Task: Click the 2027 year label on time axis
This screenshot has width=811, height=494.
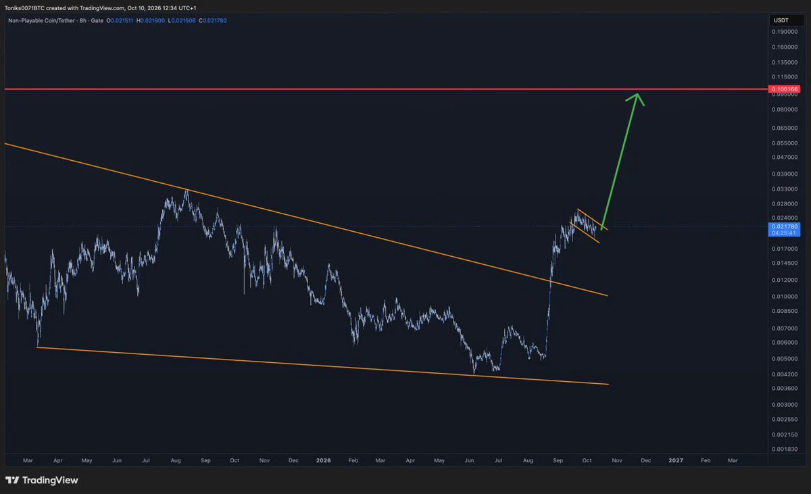Action: pos(675,460)
